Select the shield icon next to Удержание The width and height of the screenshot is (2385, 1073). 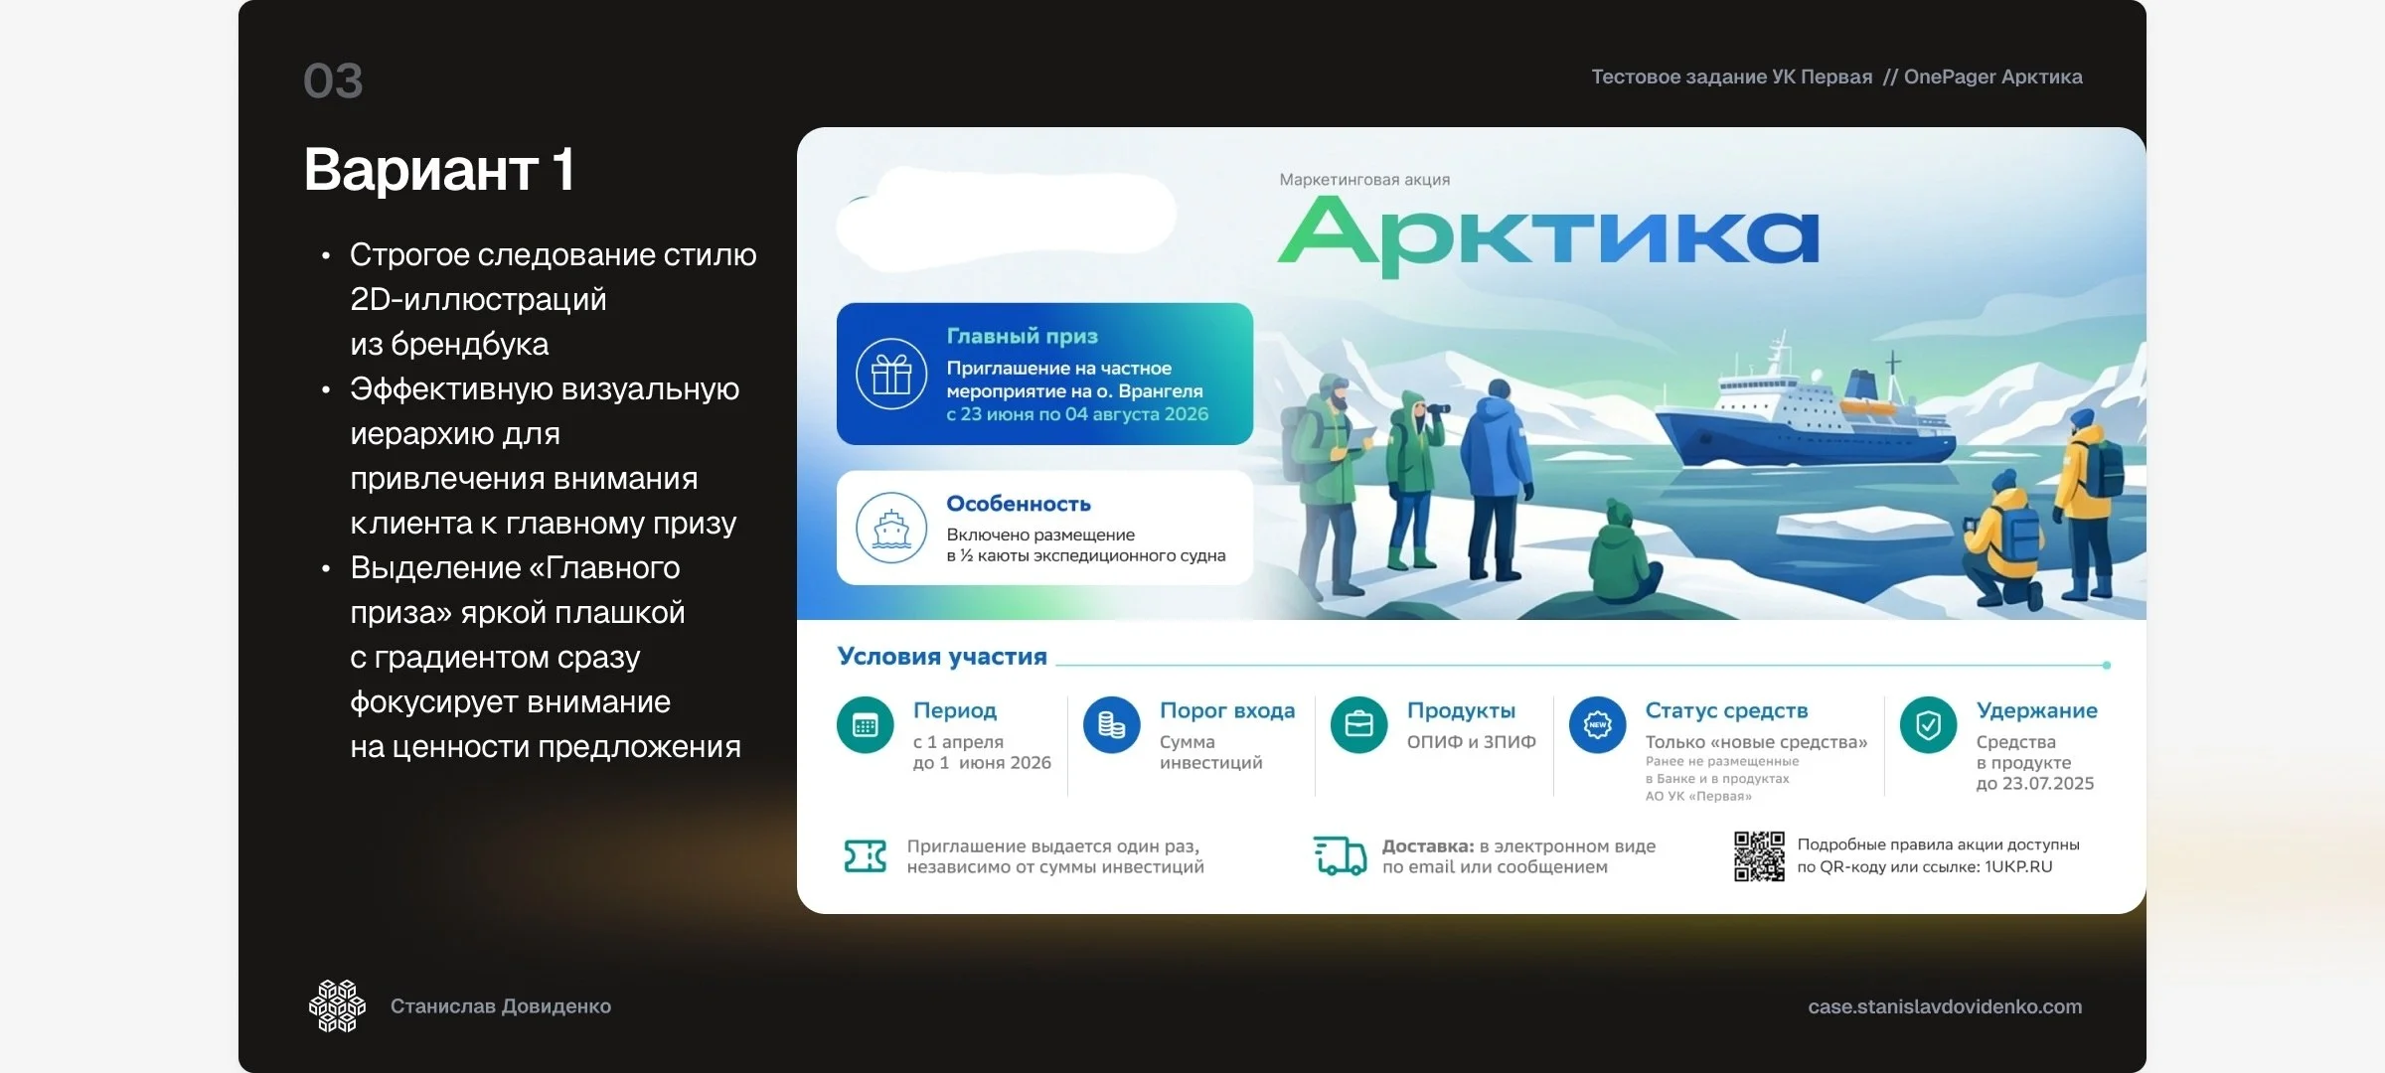[1928, 725]
